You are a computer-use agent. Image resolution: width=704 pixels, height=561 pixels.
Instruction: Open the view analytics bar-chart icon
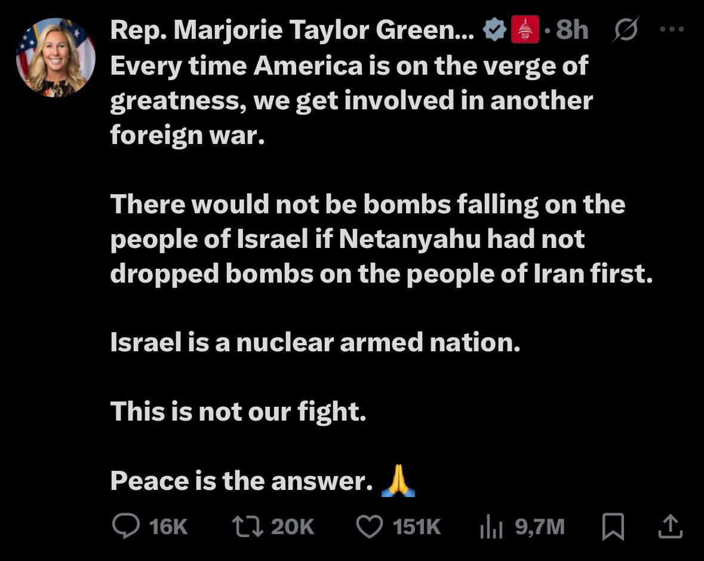pos(491,527)
